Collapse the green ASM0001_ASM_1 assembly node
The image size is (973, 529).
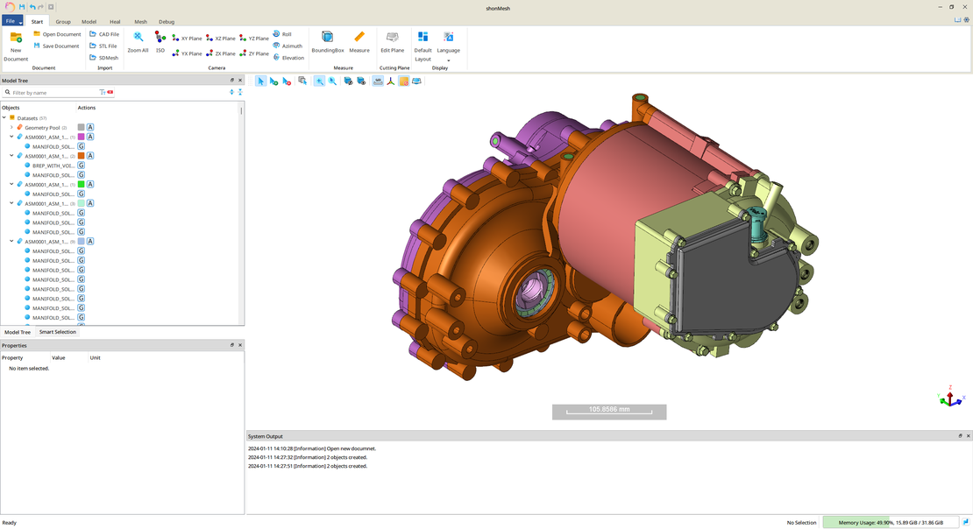click(11, 184)
